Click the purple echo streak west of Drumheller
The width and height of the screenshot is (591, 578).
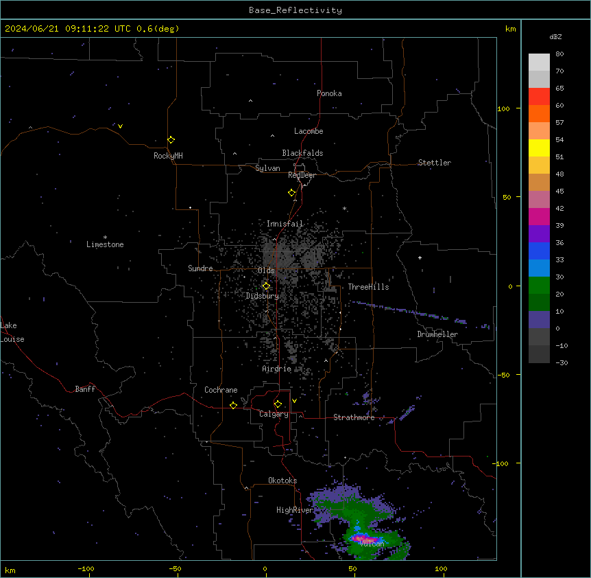[411, 312]
